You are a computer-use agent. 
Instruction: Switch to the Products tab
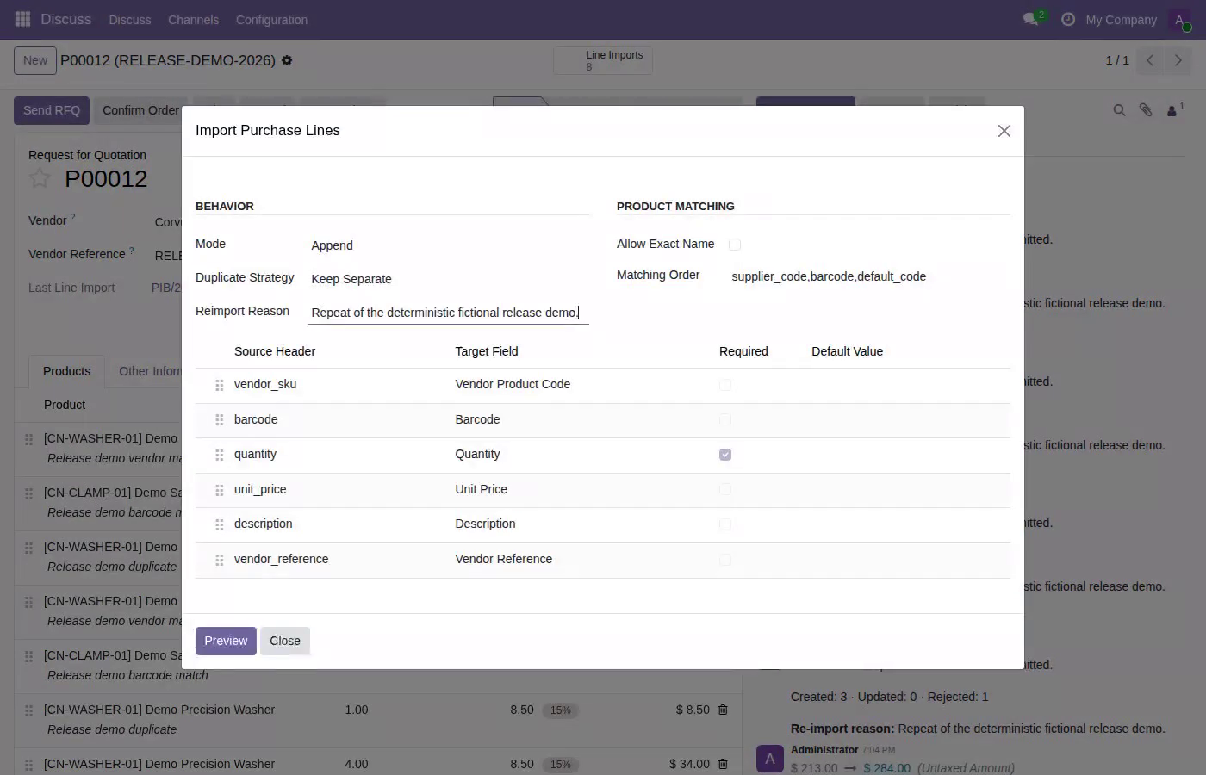67,371
